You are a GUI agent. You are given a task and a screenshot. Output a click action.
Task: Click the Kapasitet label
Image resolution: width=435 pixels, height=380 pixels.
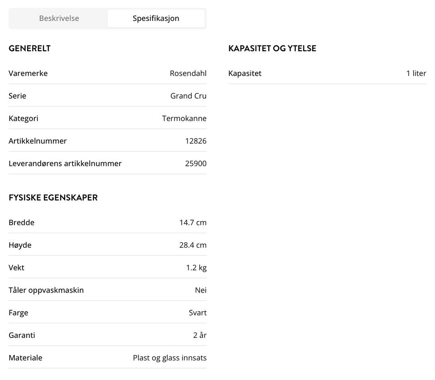tap(245, 73)
